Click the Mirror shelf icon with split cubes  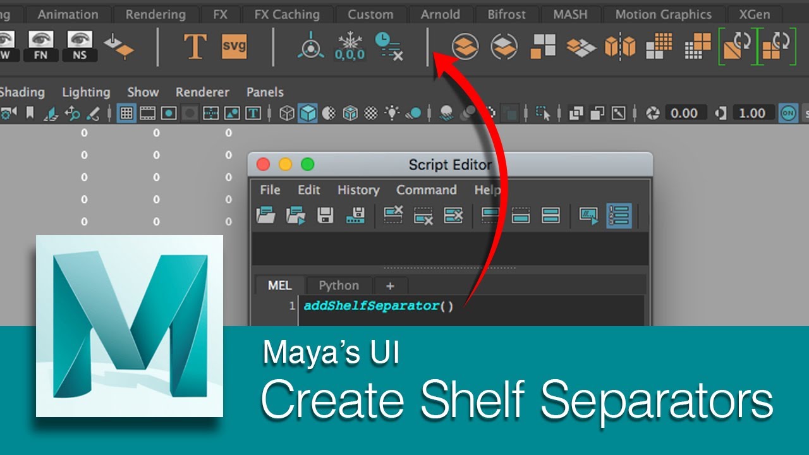pos(620,46)
